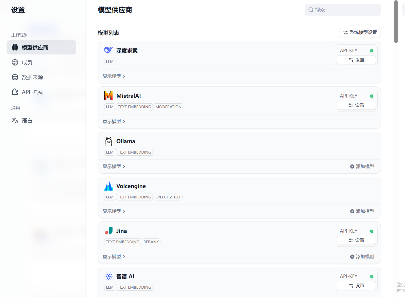Click the Volcengine mountain logo
Image resolution: width=405 pixels, height=297 pixels.
(x=108, y=186)
